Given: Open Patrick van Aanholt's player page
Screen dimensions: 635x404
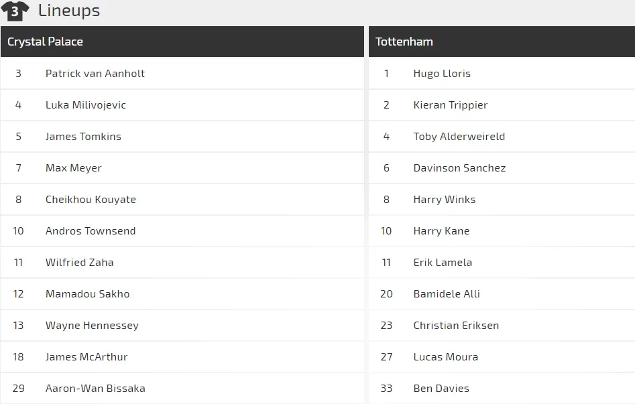Looking at the screenshot, I should click(95, 73).
